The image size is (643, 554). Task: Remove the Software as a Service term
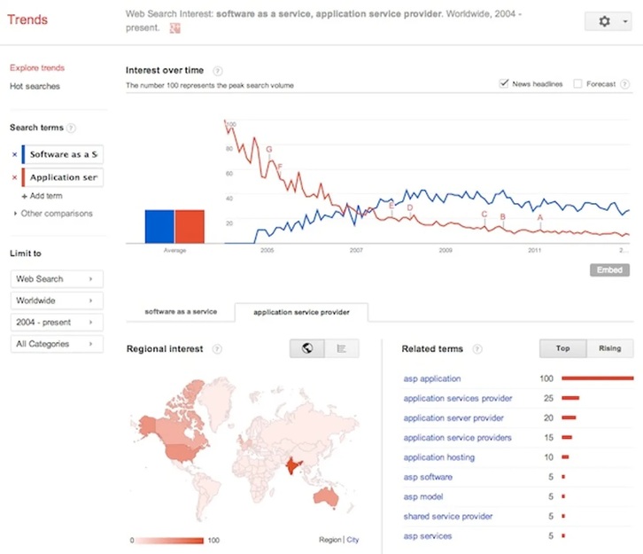(14, 155)
